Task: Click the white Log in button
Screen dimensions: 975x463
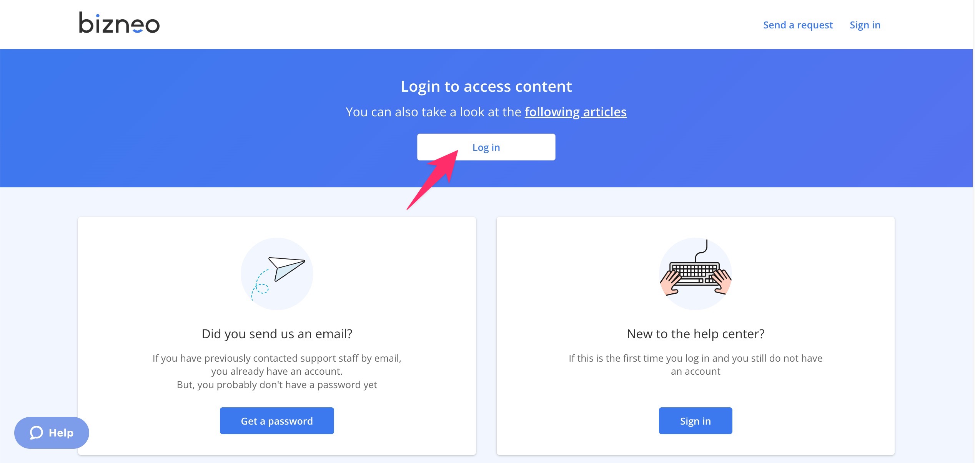Action: click(486, 147)
